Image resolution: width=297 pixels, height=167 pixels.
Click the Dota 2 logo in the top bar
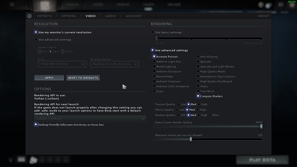coord(45,6)
